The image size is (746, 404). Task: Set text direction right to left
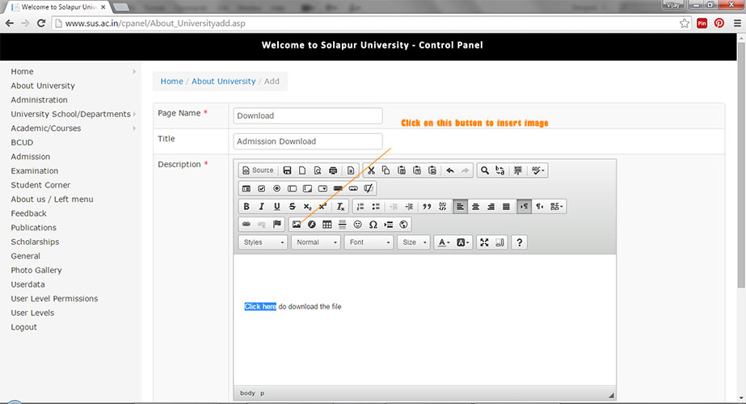539,207
